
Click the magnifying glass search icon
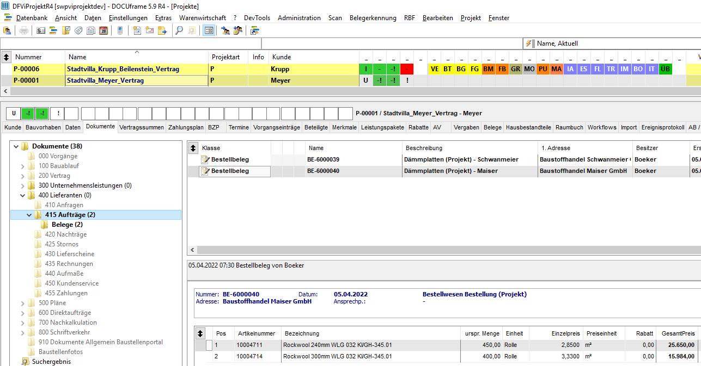[x=179, y=30]
